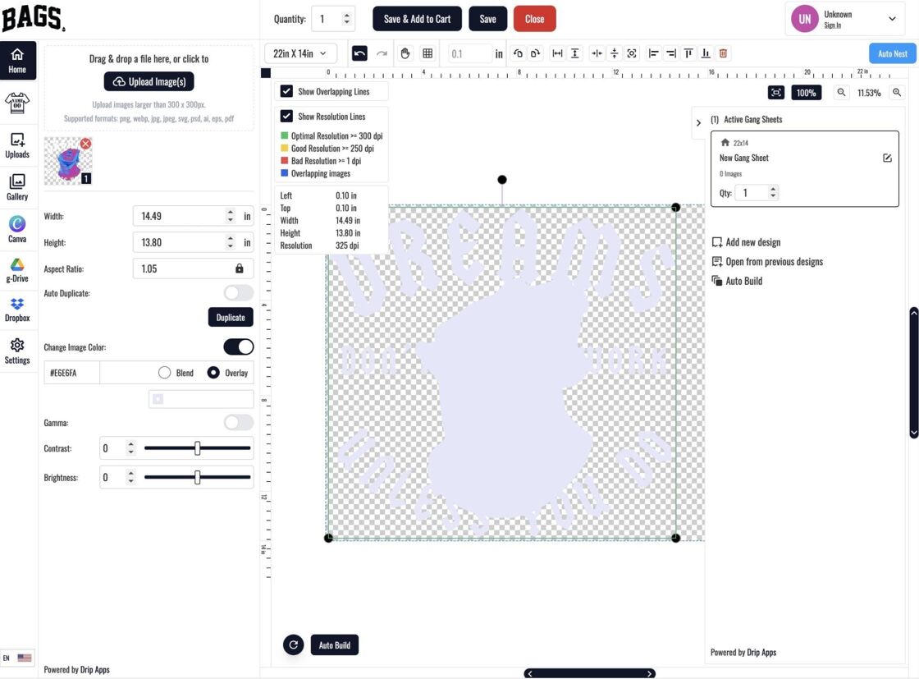Open Settings in the sidebar
This screenshot has width=919, height=679.
point(17,351)
